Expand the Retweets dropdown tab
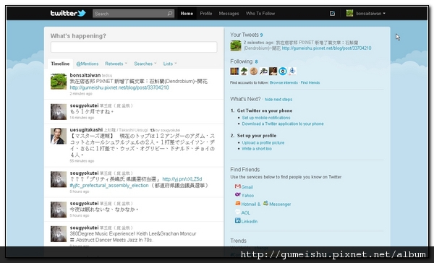434x263 pixels. point(116,64)
